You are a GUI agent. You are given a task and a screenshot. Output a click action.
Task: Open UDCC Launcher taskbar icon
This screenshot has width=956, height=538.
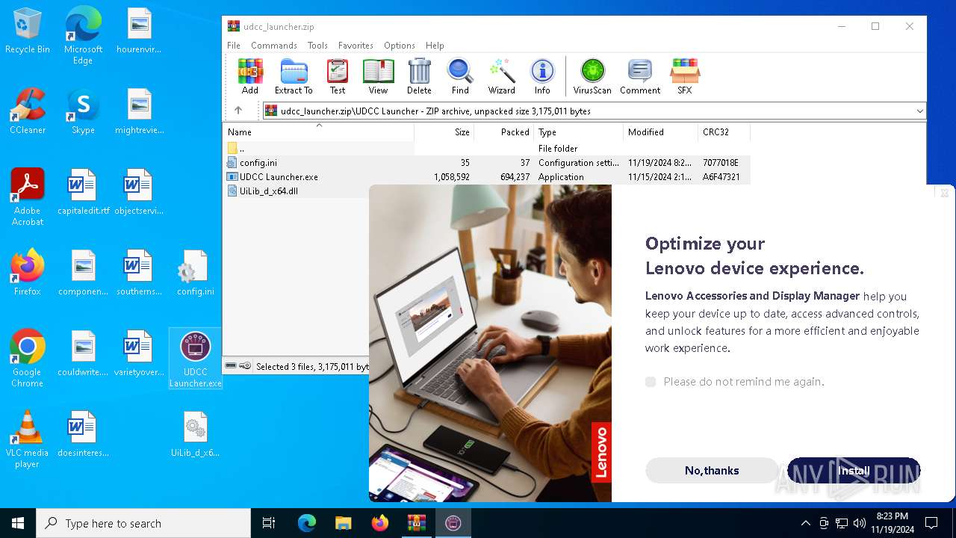(x=453, y=523)
